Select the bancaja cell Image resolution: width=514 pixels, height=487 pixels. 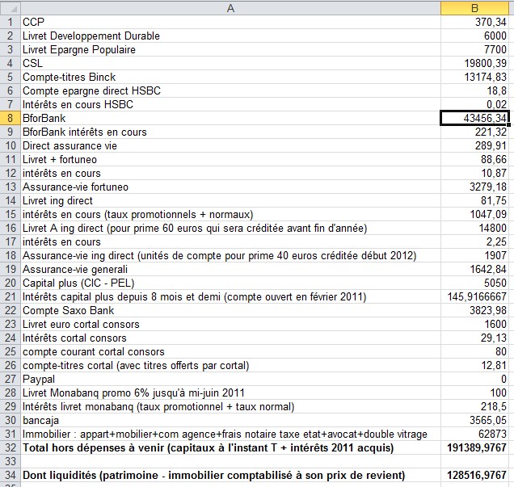[x=230, y=420]
